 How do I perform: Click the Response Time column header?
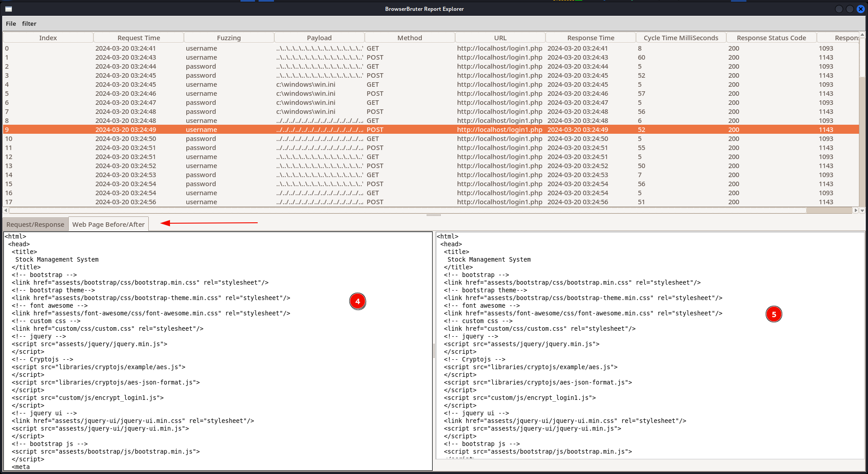point(590,38)
